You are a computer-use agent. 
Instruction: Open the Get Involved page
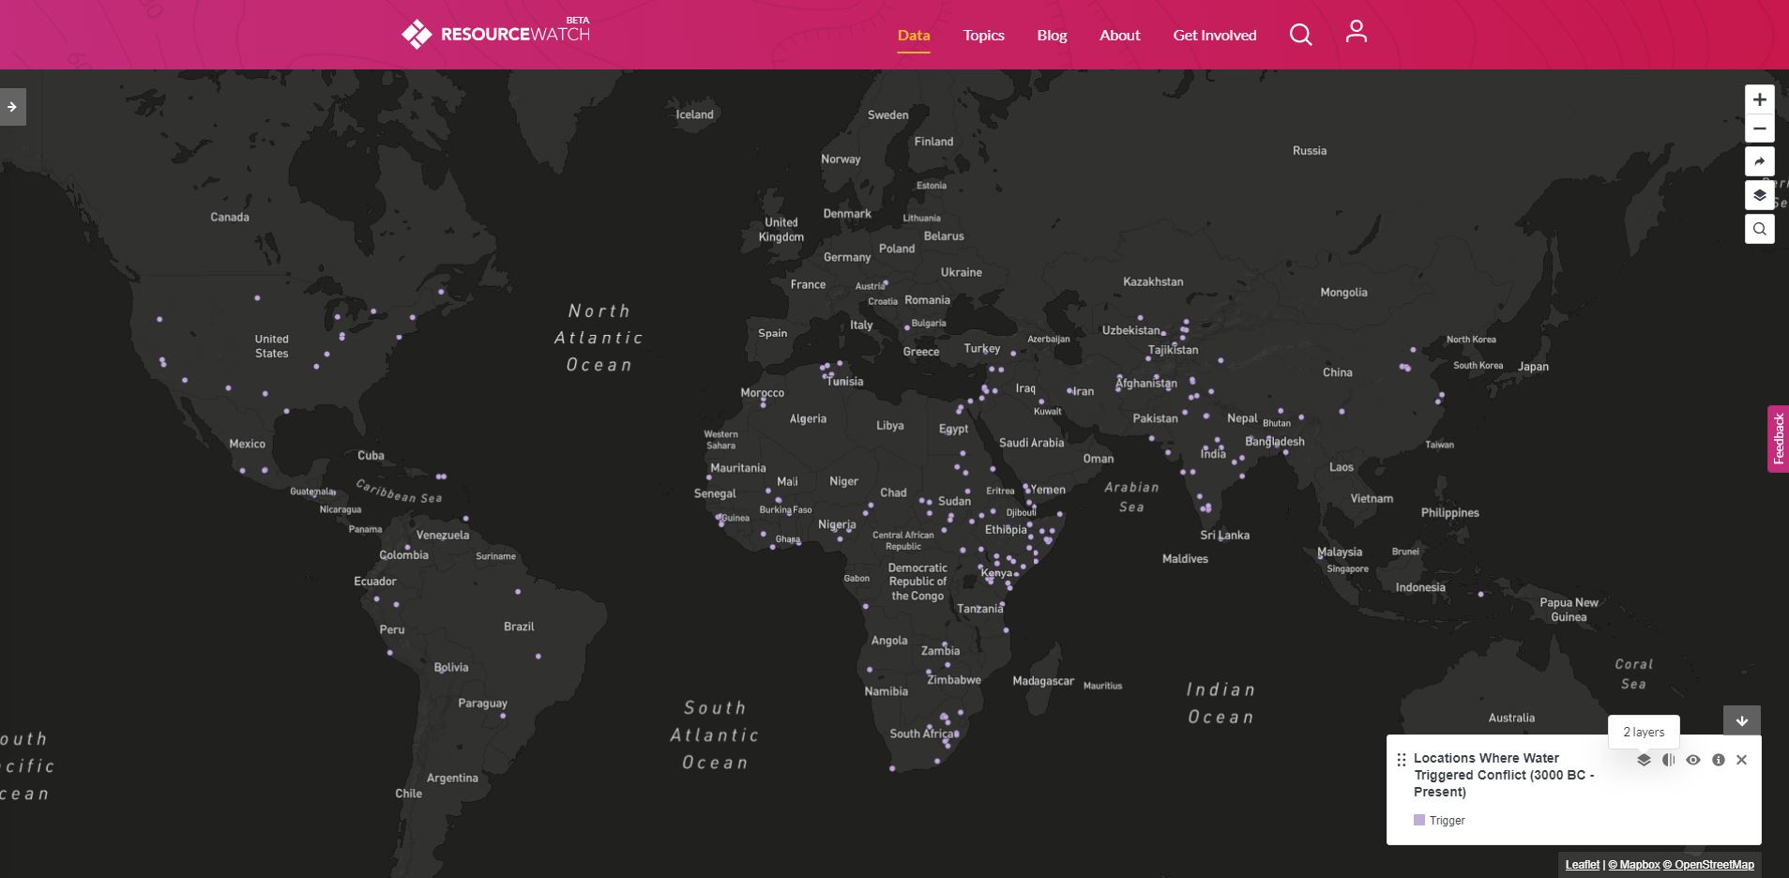click(x=1214, y=36)
